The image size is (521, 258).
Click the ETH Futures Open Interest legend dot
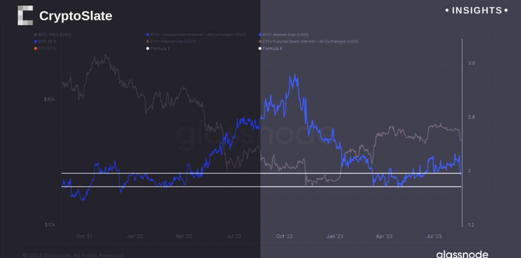point(260,42)
